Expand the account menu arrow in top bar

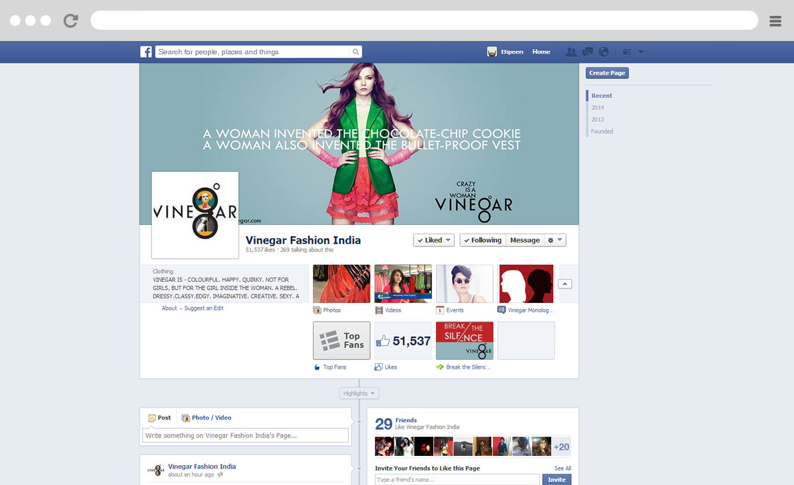640,52
